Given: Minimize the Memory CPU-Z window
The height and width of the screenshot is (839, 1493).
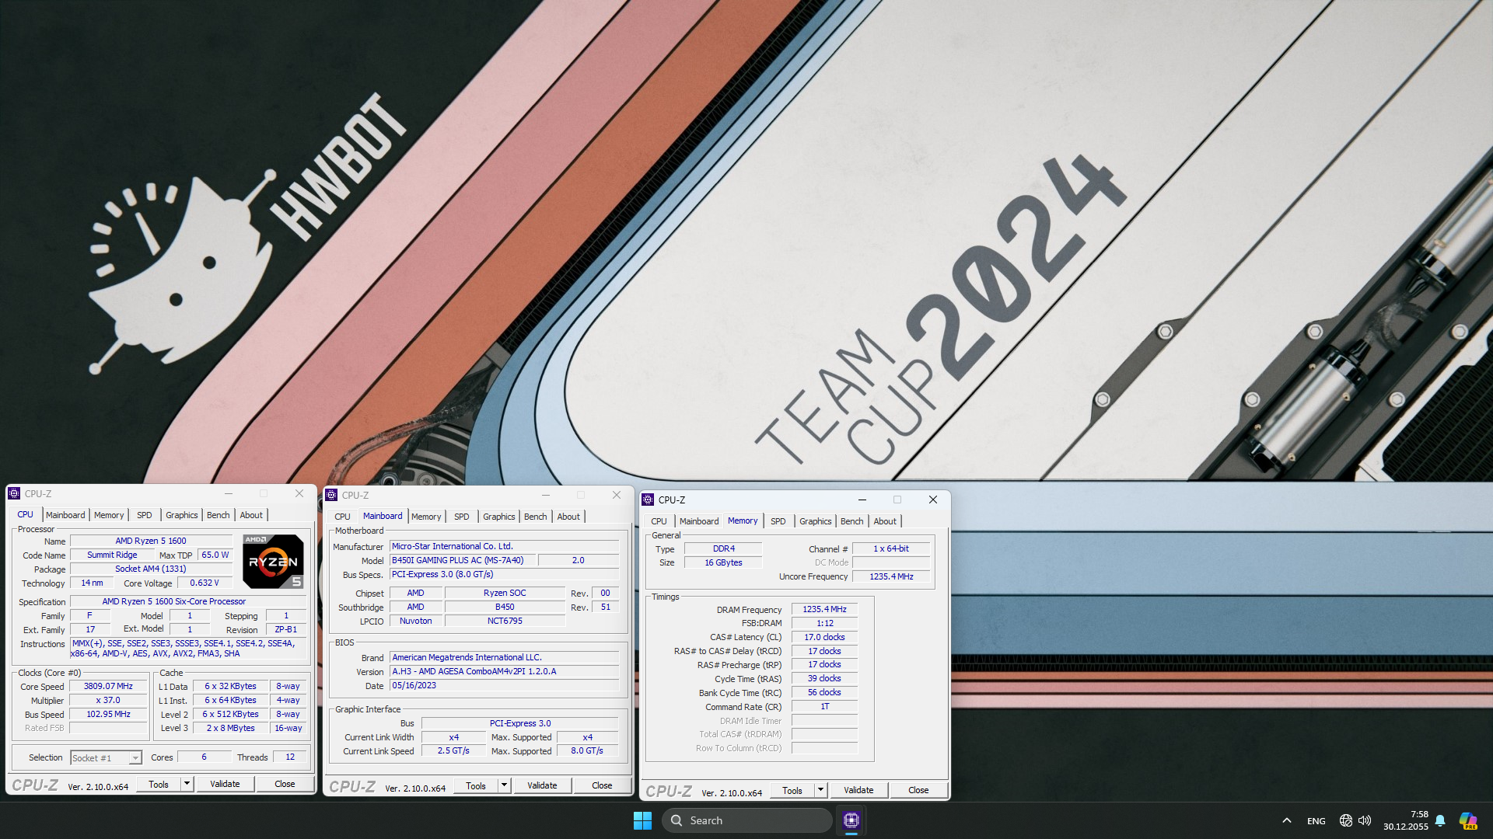Looking at the screenshot, I should pyautogui.click(x=862, y=500).
